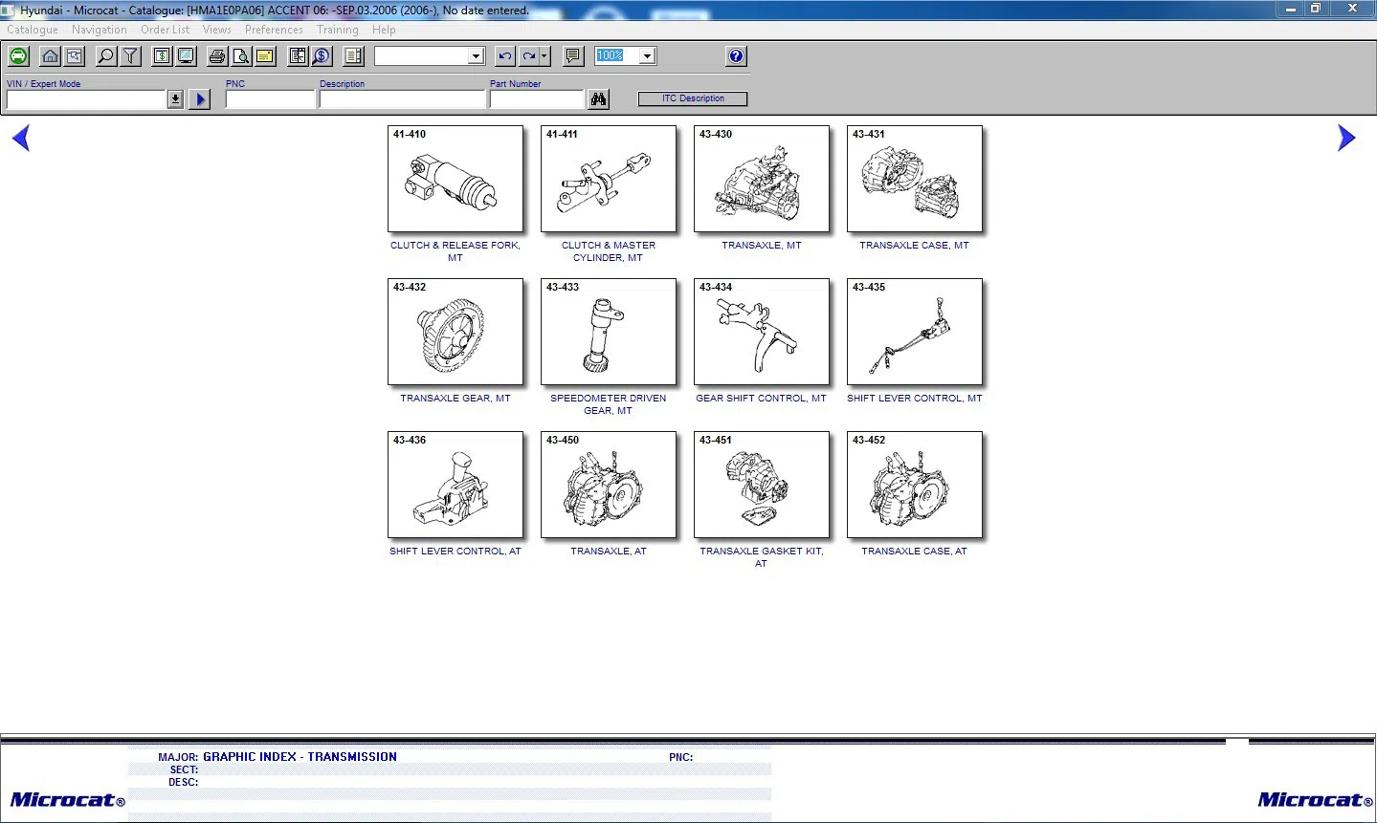Click the price lookup magnifier-dollar icon
Viewport: 1377px width, 823px height.
tap(322, 56)
